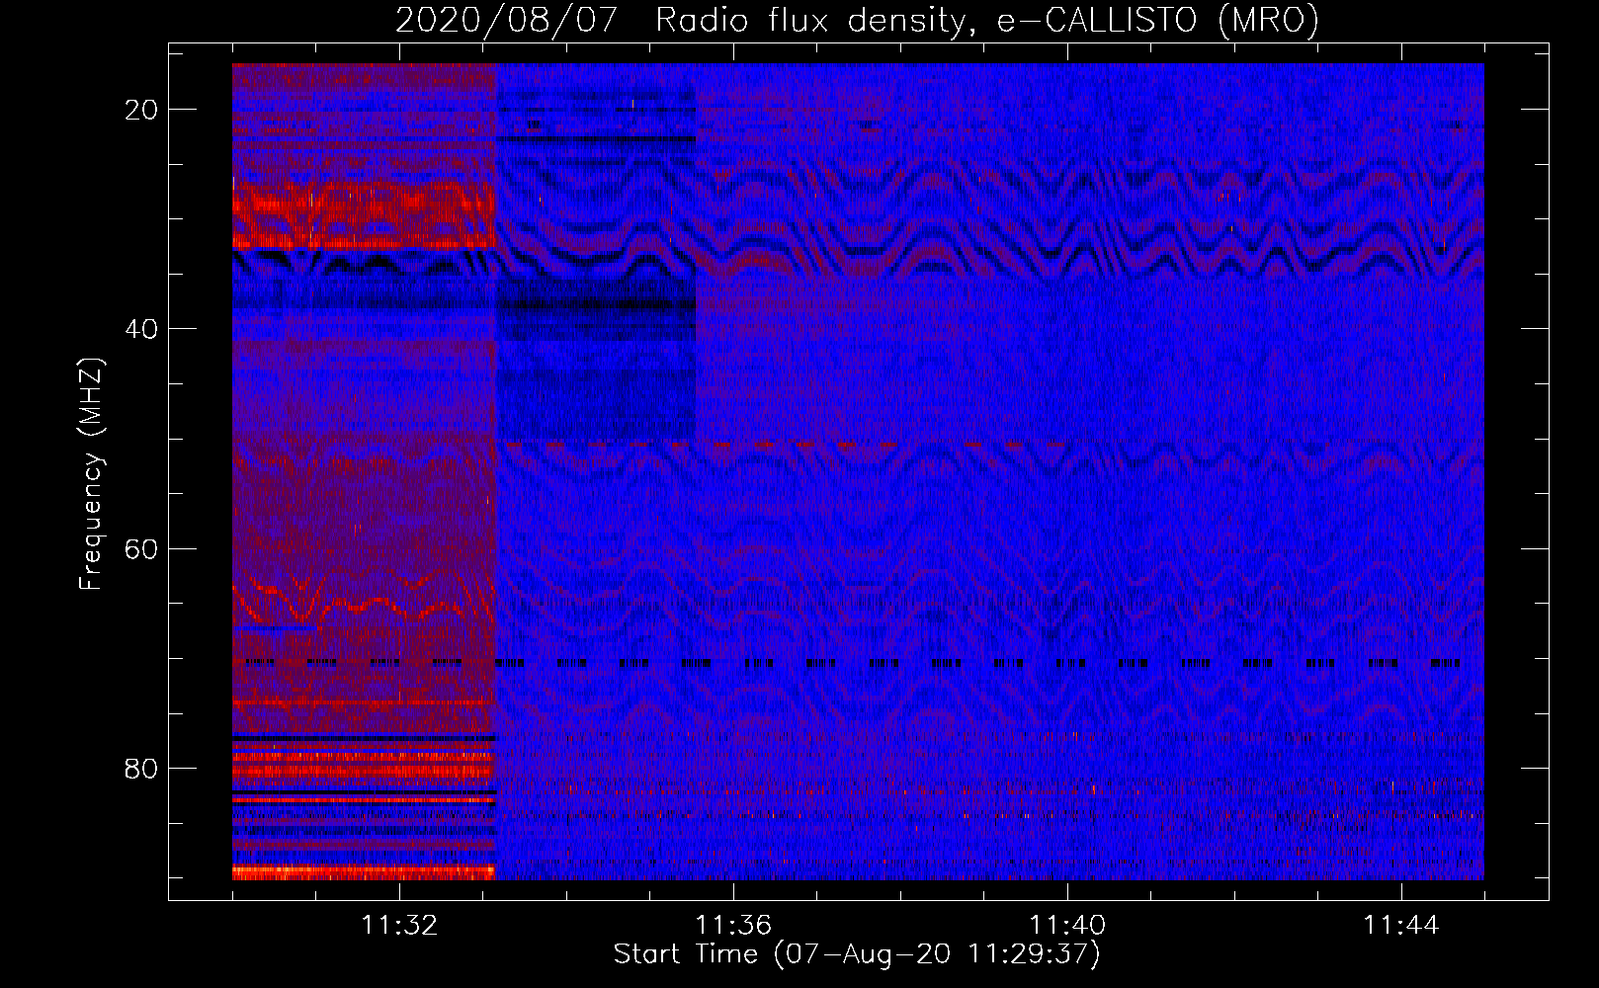The image size is (1599, 988).
Task: Click the frequency tick label 60
Action: tap(141, 548)
